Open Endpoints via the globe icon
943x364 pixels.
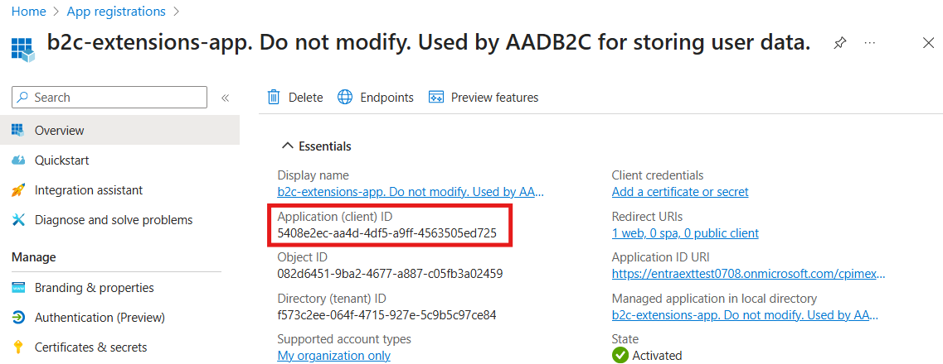pos(344,97)
